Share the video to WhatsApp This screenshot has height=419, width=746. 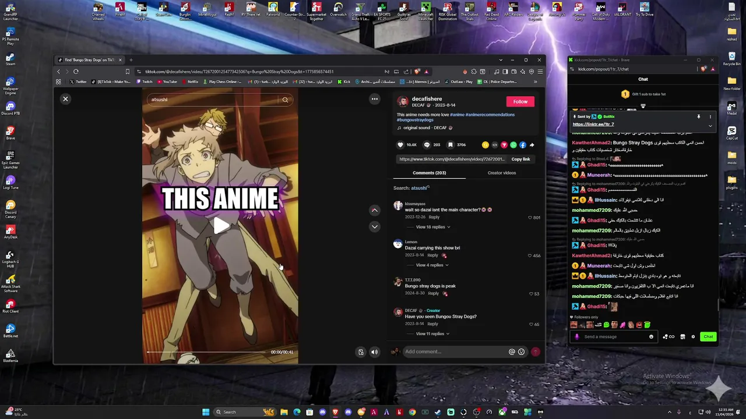pos(513,145)
